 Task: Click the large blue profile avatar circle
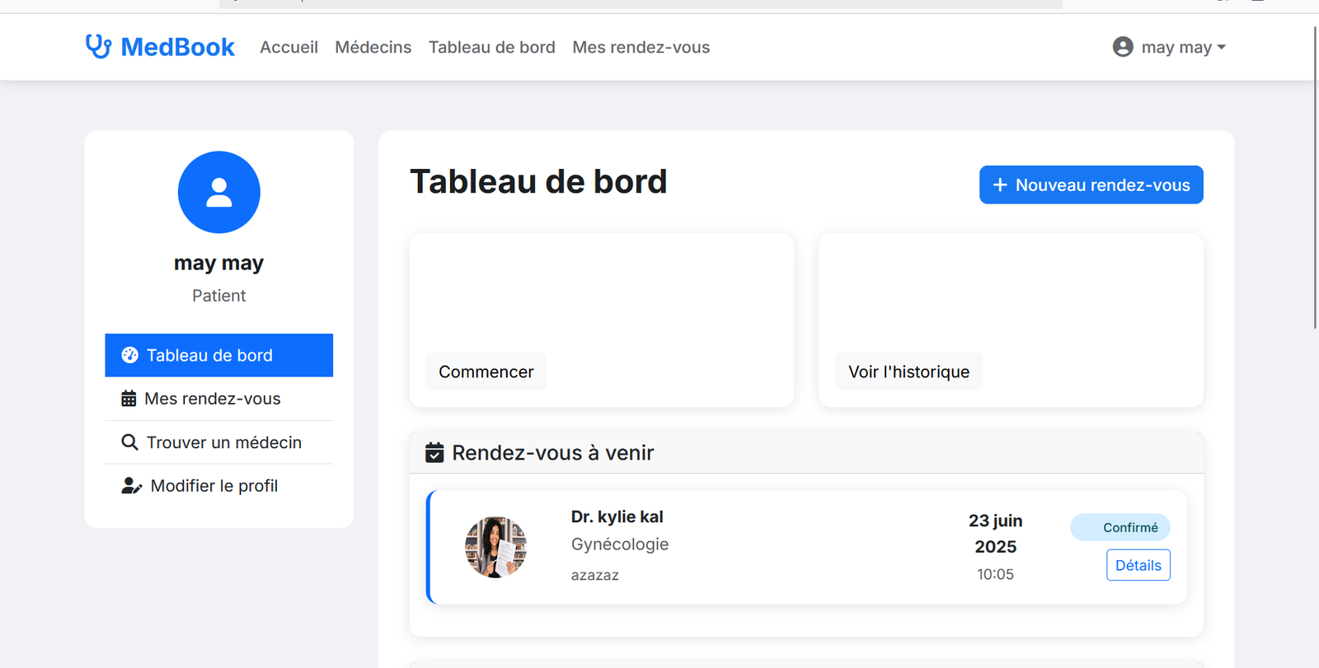[218, 192]
